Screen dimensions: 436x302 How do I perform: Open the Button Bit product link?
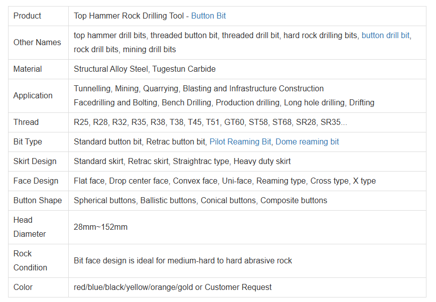208,16
